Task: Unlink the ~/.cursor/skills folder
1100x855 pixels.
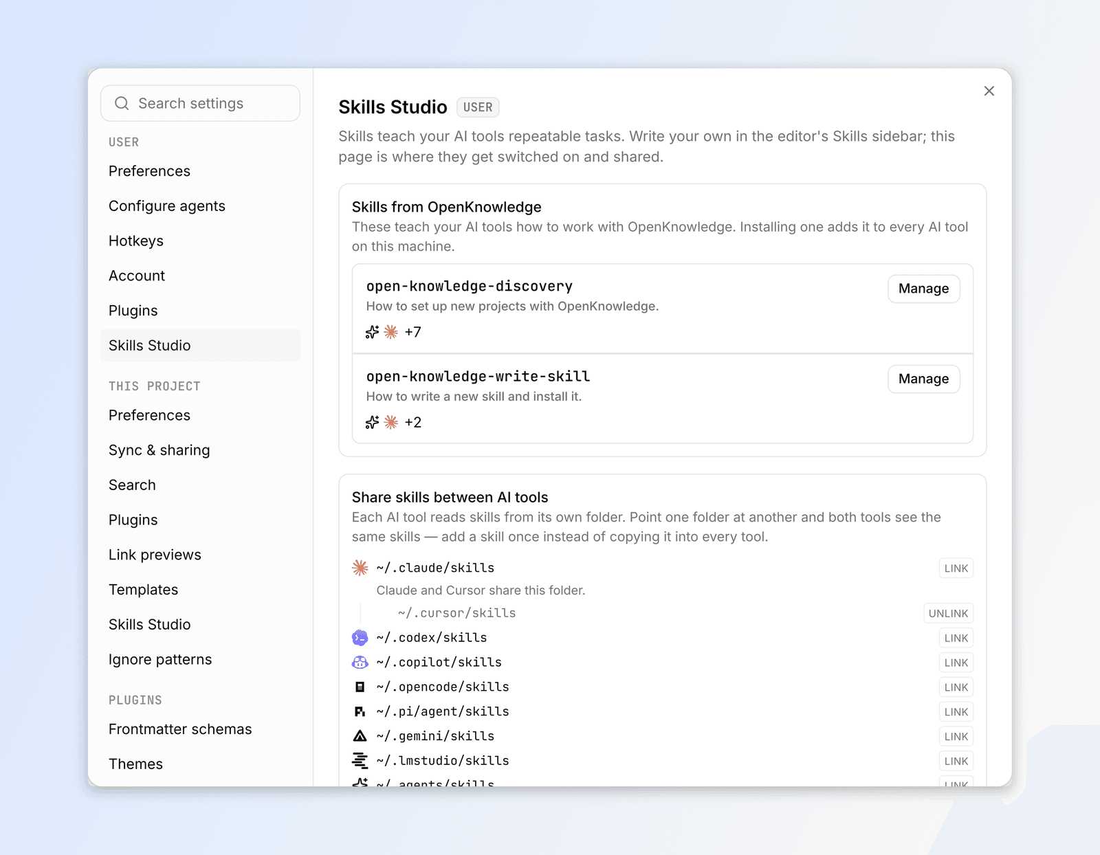Action: tap(948, 614)
